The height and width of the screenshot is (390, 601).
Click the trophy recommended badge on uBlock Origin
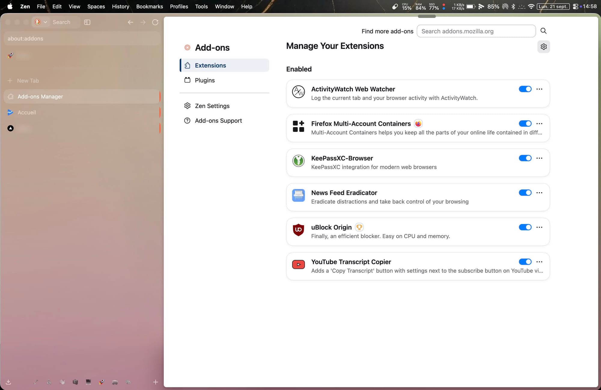pos(359,227)
